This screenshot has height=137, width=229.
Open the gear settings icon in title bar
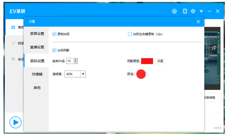pos(193,11)
